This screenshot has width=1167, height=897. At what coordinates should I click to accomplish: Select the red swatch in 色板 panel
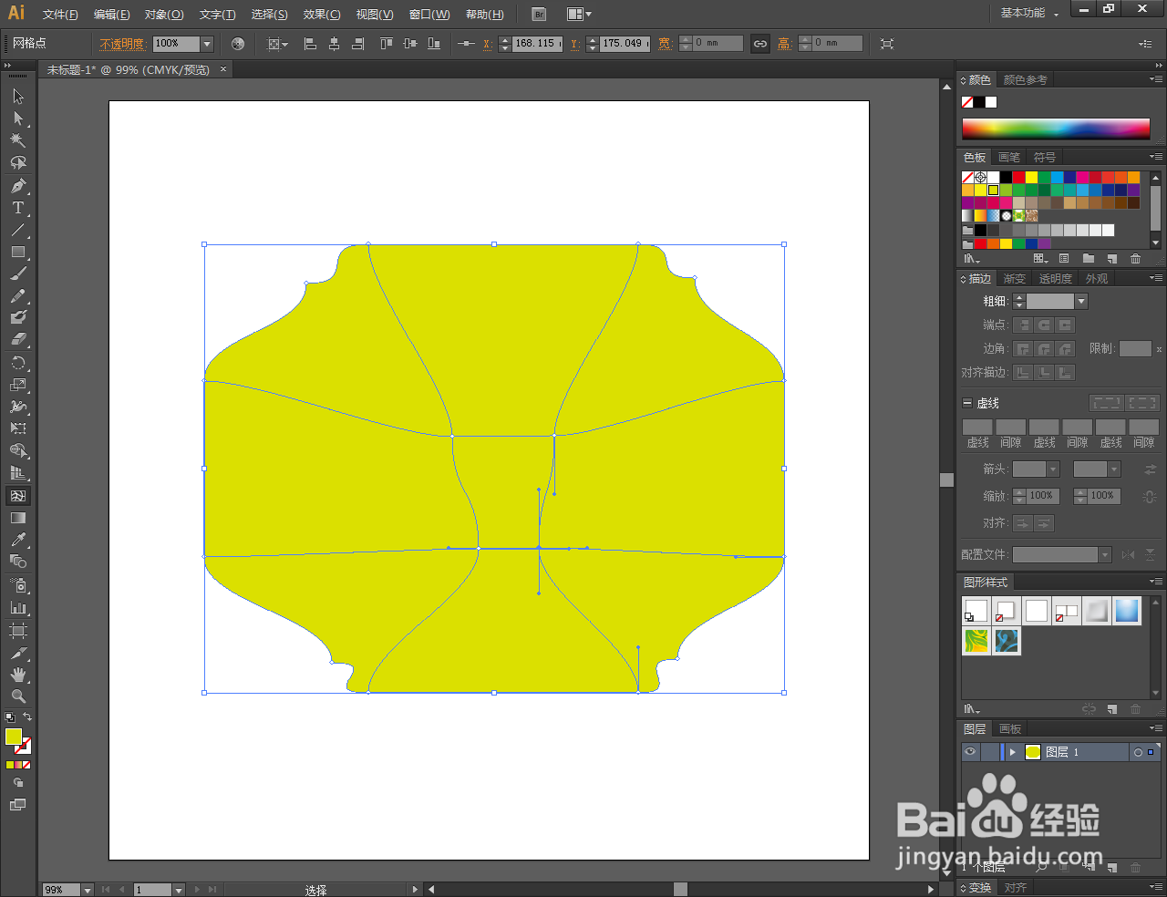(1018, 177)
